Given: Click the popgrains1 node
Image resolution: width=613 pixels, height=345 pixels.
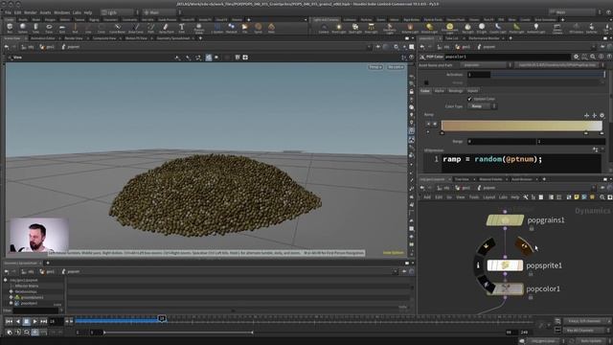Looking at the screenshot, I should tap(505, 220).
